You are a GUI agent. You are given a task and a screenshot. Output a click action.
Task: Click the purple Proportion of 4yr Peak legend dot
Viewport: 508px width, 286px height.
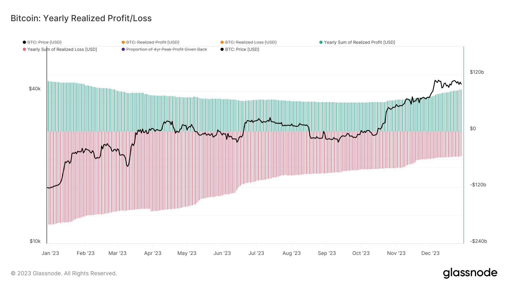tap(123, 49)
